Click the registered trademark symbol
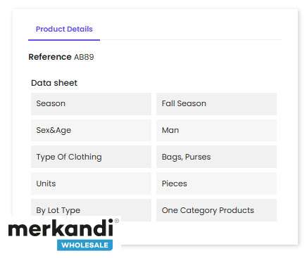The width and height of the screenshot is (307, 258). click(117, 221)
